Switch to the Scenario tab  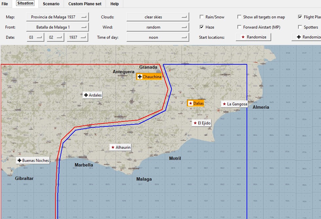pos(51,4)
